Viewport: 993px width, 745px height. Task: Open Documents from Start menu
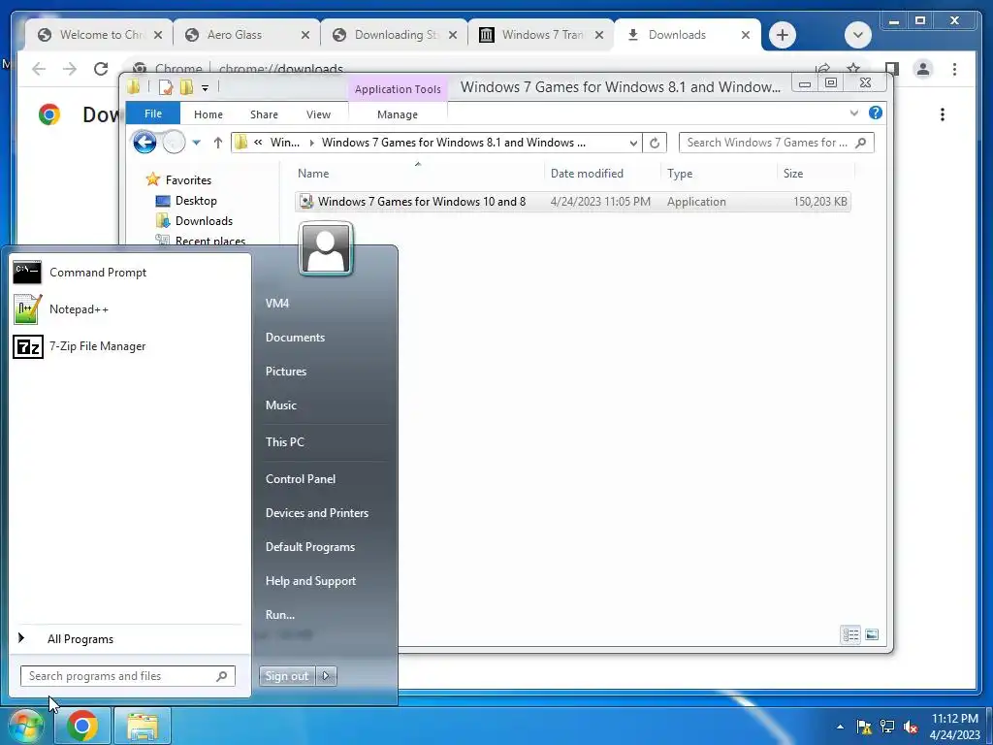point(295,338)
